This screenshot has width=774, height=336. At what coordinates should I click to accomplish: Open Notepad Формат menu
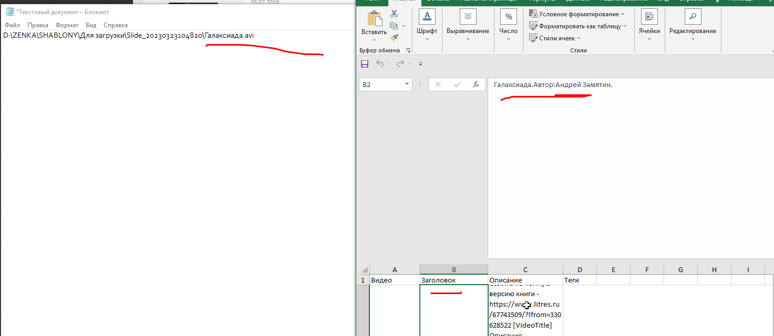tap(67, 25)
